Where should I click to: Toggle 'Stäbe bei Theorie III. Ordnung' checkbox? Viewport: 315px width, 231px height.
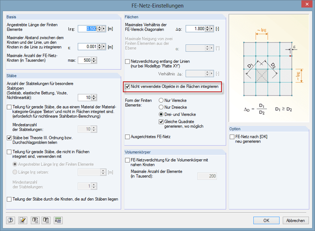click(9, 138)
